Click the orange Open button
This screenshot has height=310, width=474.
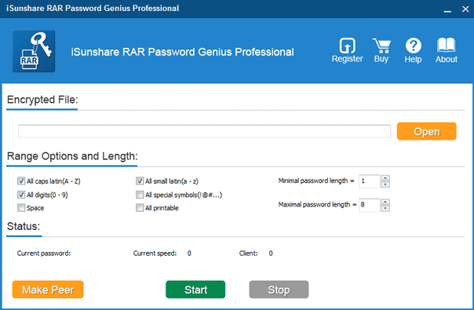click(427, 131)
